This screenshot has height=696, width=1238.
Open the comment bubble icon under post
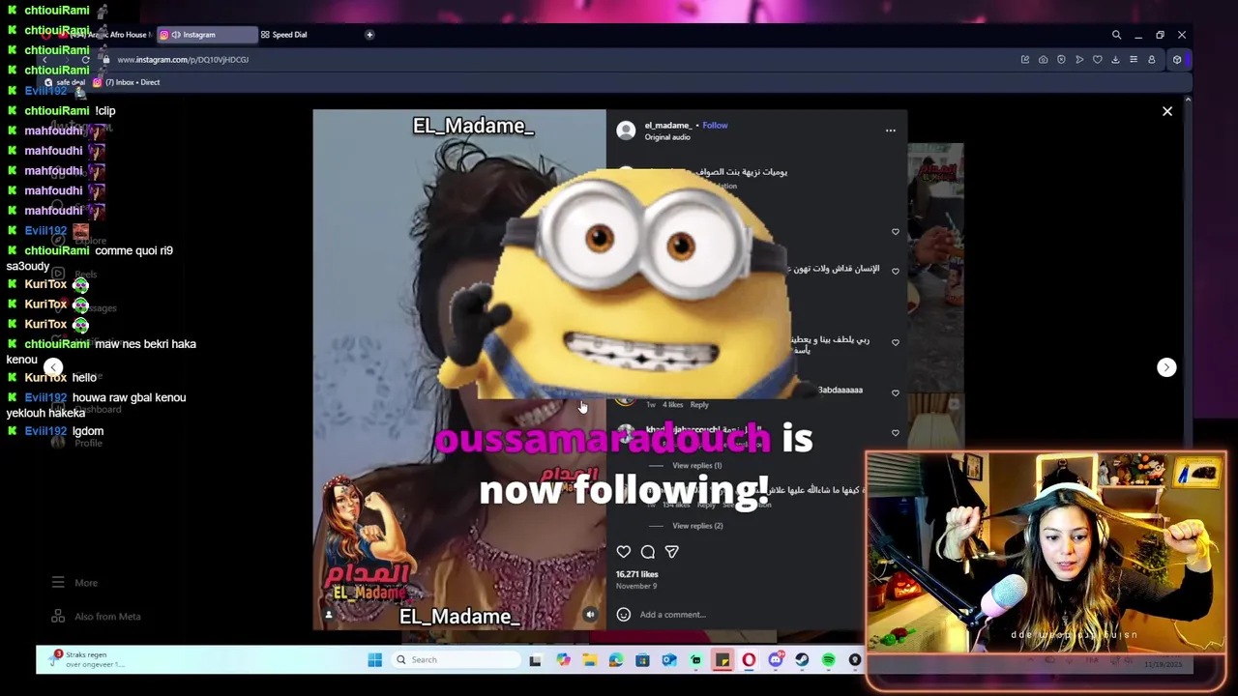click(x=648, y=552)
